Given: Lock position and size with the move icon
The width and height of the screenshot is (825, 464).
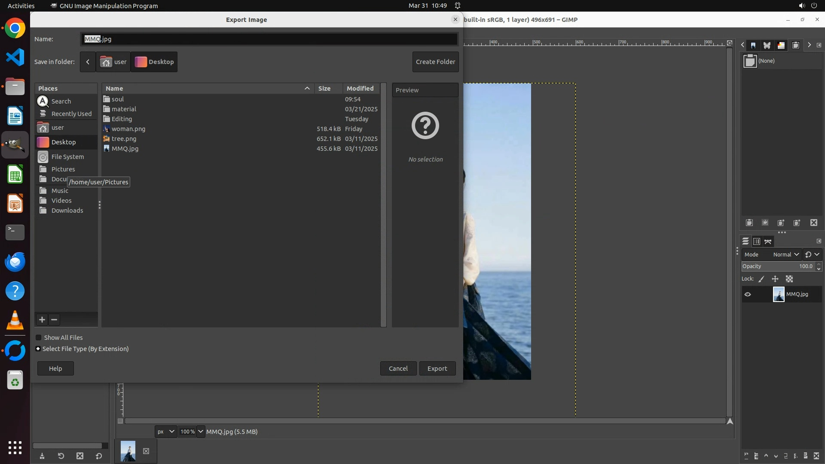Looking at the screenshot, I should click(775, 279).
